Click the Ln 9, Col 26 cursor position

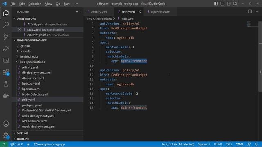point(178,144)
